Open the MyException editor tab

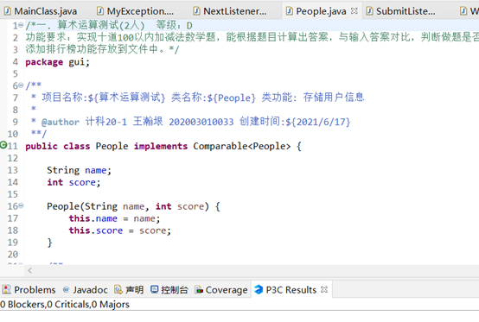pyautogui.click(x=136, y=11)
